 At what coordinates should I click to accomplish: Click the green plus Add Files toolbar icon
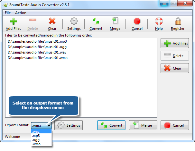tap(14, 21)
